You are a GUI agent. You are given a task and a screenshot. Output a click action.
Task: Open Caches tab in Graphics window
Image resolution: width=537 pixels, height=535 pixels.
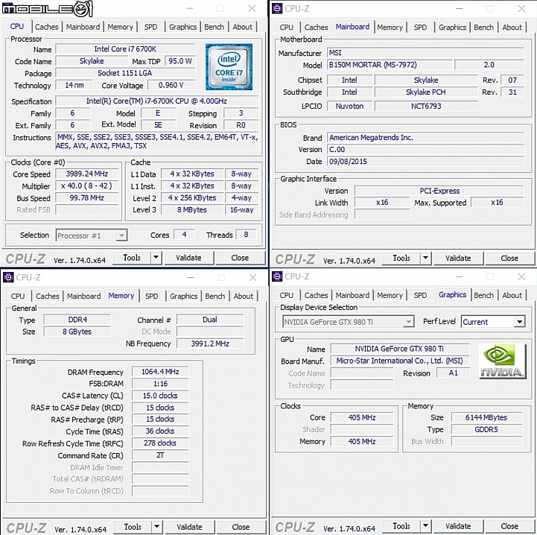[316, 295]
